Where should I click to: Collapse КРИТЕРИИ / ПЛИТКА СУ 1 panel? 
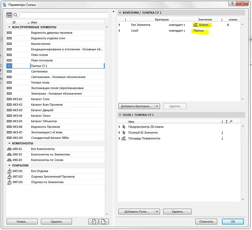coord(120,13)
